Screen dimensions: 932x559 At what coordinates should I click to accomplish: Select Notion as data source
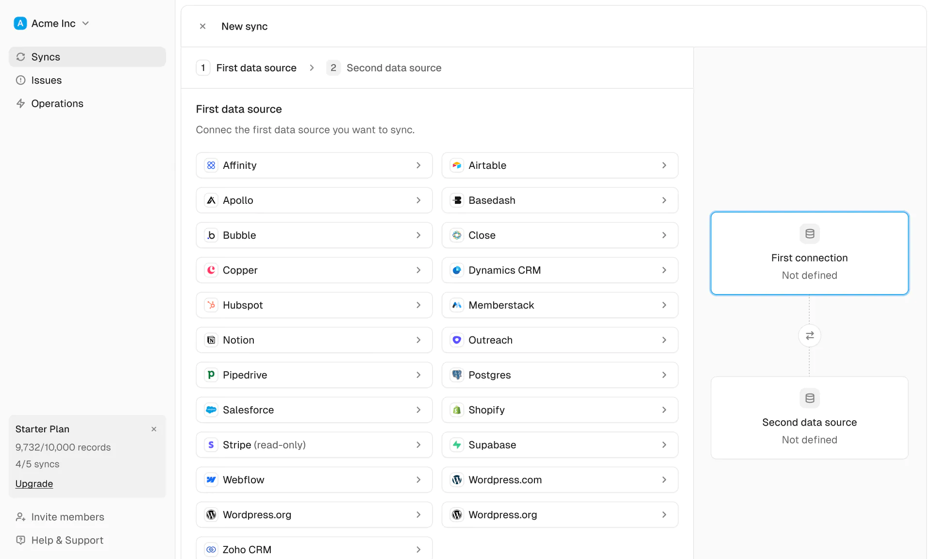[314, 340]
